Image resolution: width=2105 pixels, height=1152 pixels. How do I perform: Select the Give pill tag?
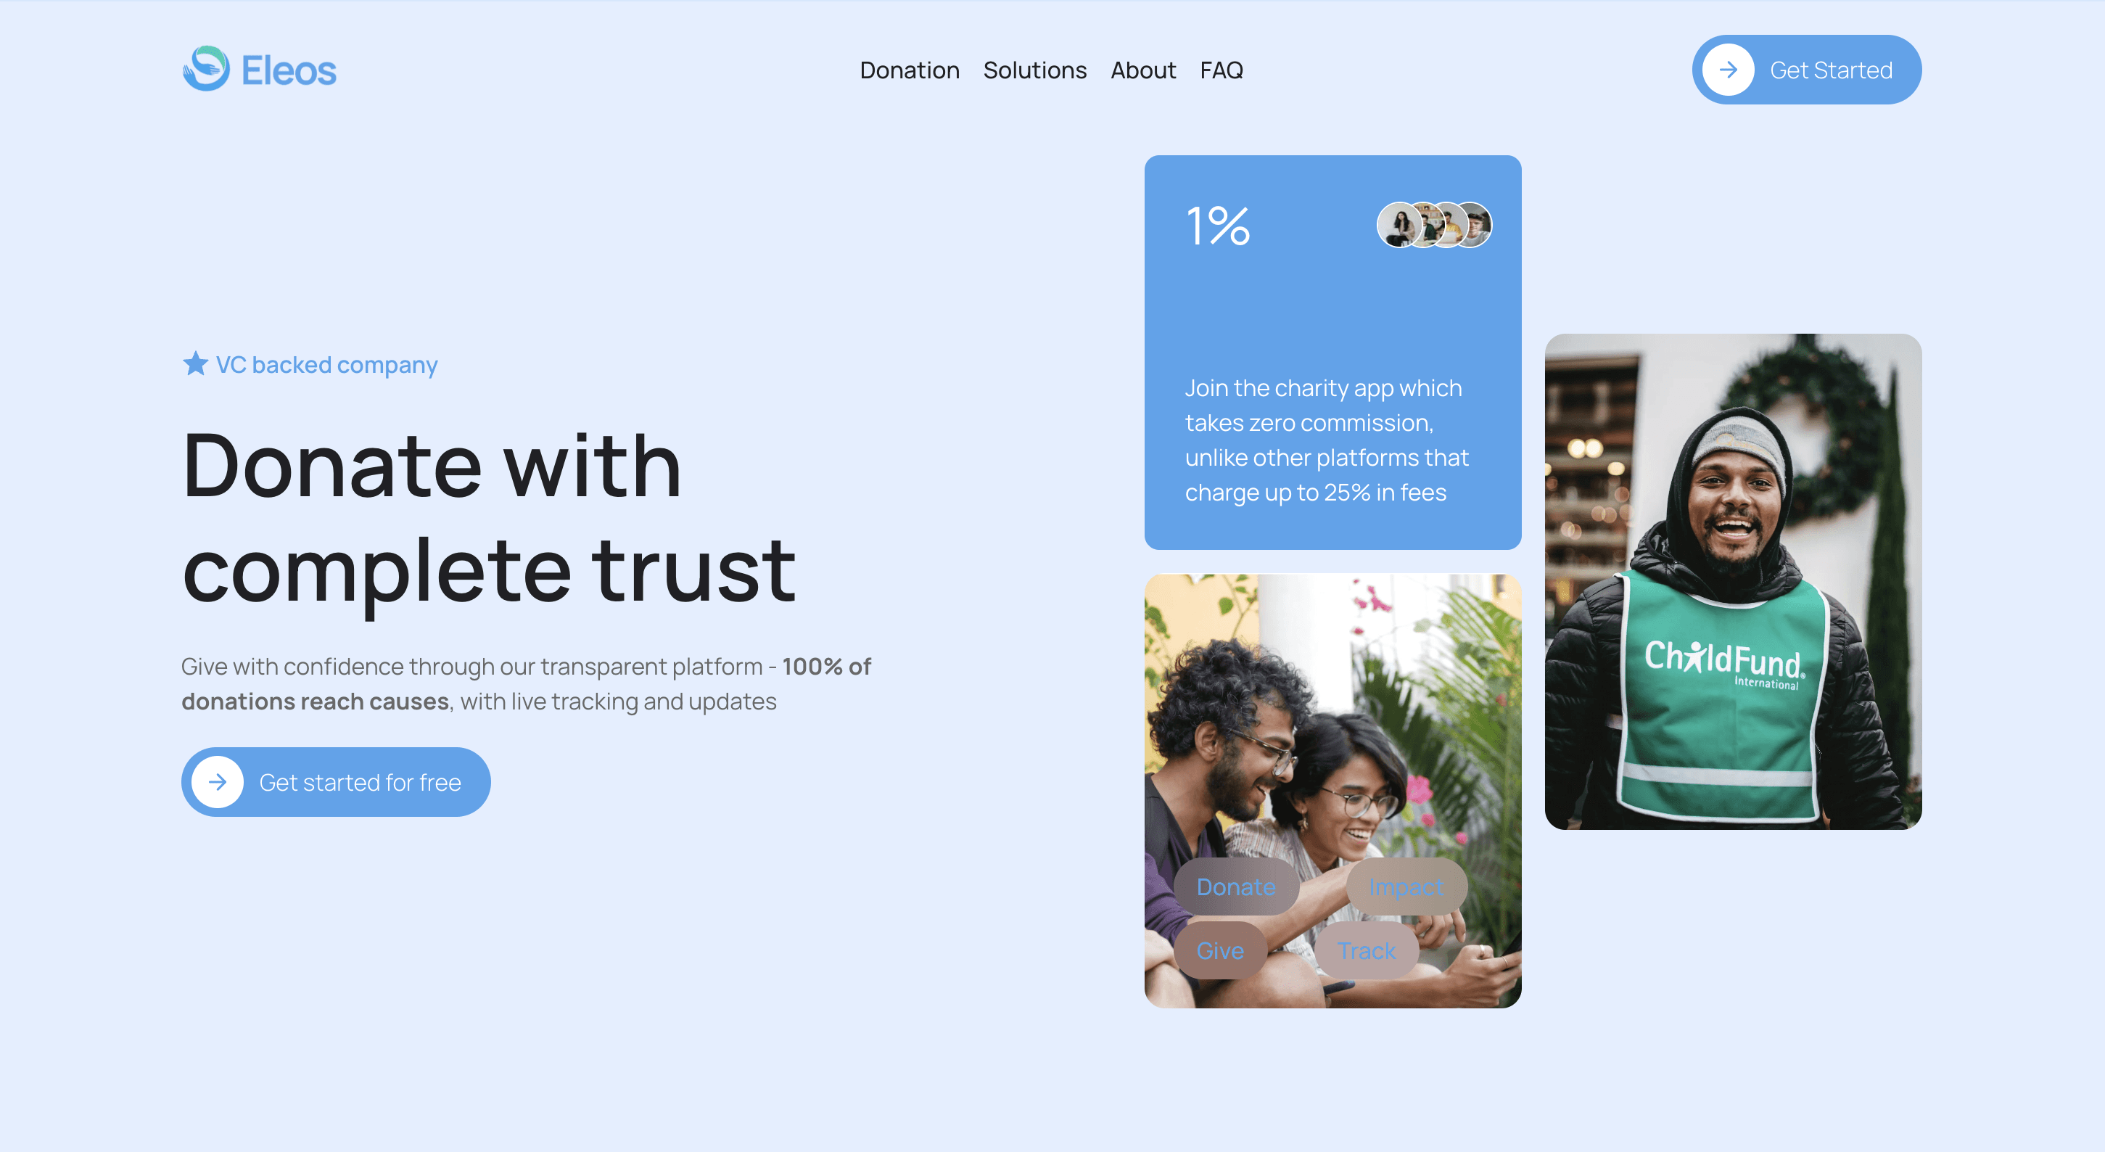pyautogui.click(x=1220, y=950)
